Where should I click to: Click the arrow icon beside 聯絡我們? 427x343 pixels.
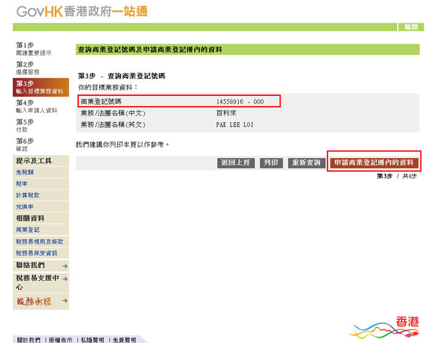coord(65,266)
